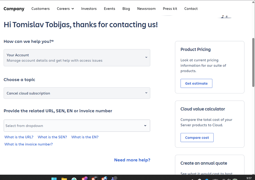Click the page's vertical scrollbar

[x=253, y=63]
